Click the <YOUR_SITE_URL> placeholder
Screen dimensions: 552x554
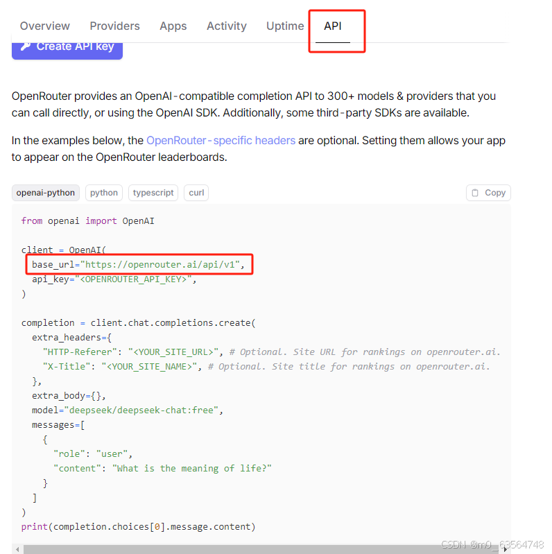173,352
